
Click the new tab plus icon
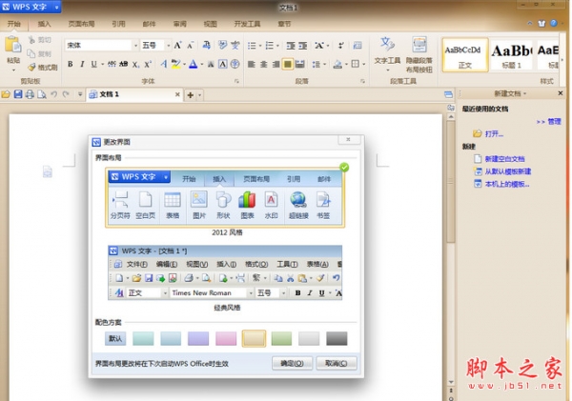(190, 95)
